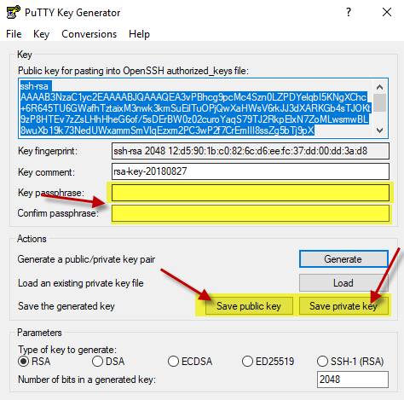Viewport: 404px width, 400px height.
Task: Click the question mark help icon
Action: coord(349,12)
